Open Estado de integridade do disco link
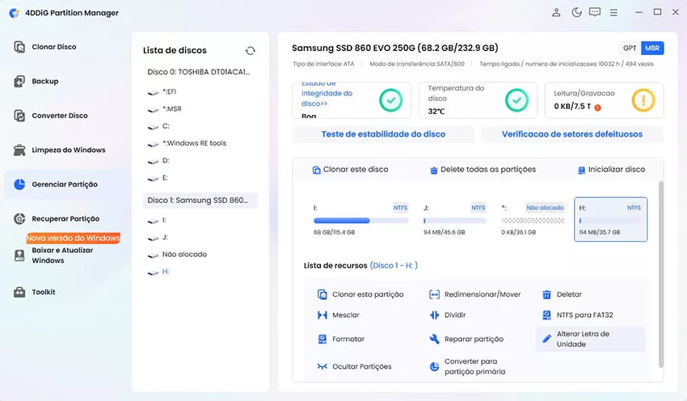The height and width of the screenshot is (401, 687). 327,93
